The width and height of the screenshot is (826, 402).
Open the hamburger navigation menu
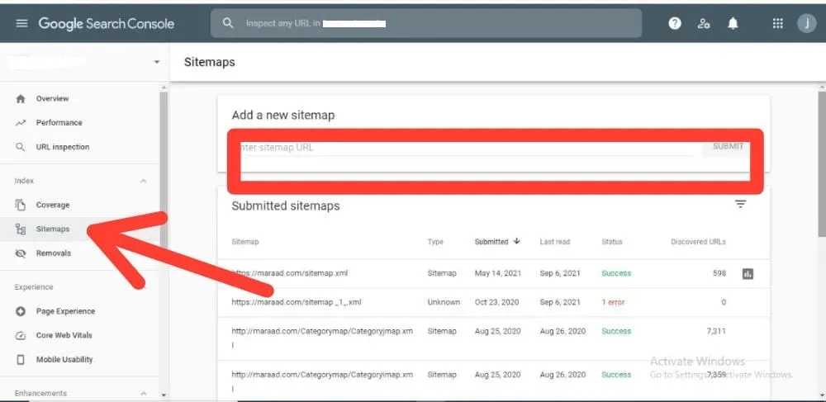(x=21, y=23)
